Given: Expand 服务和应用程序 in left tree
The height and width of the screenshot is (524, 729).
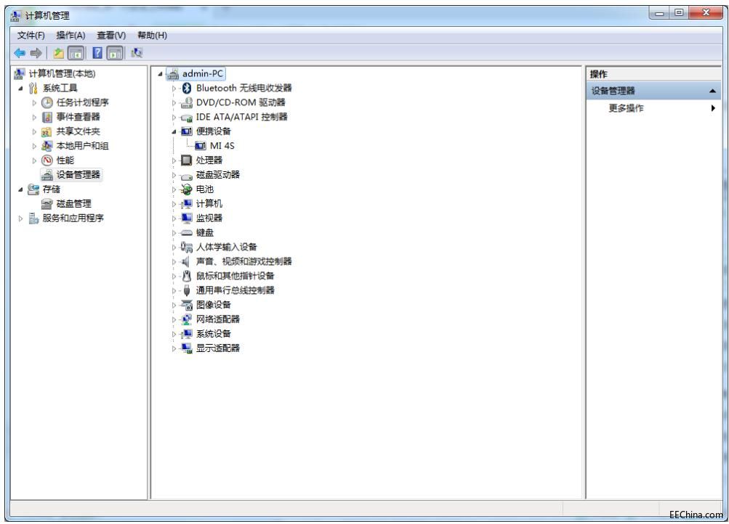Looking at the screenshot, I should pos(20,218).
